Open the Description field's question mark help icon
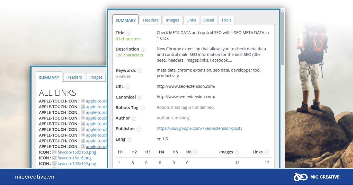The image size is (353, 185). [144, 49]
